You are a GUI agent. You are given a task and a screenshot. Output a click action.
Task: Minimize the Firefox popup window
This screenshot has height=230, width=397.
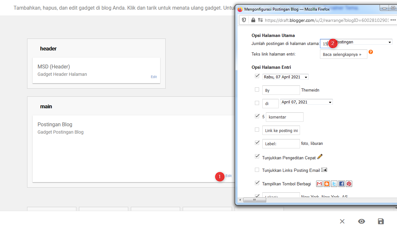384,8
